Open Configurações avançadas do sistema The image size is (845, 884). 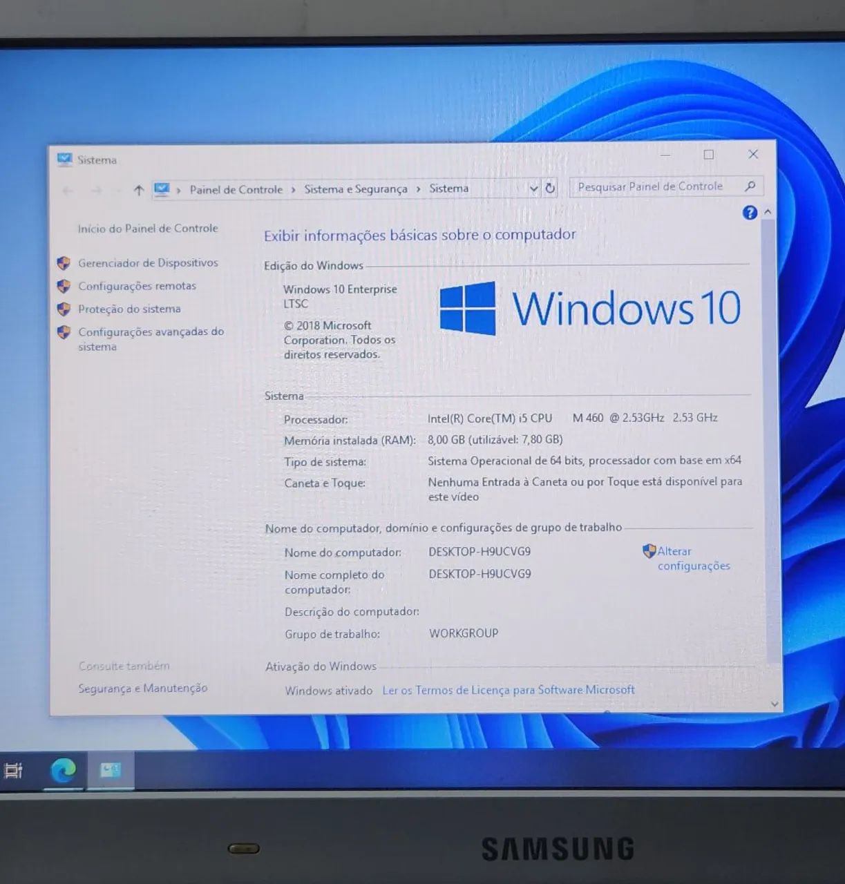click(x=151, y=339)
